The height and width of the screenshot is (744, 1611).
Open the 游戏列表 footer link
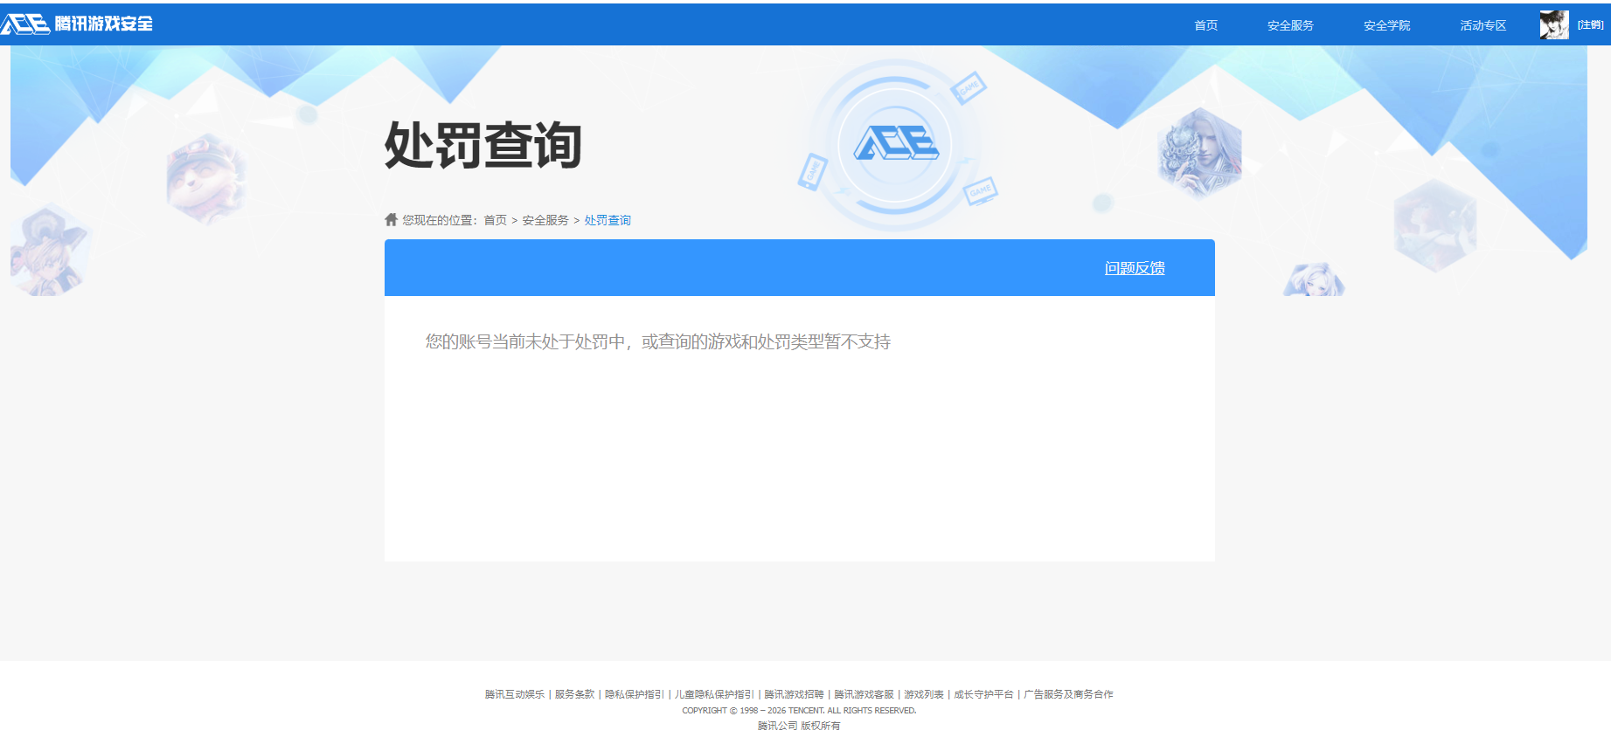[x=924, y=694]
